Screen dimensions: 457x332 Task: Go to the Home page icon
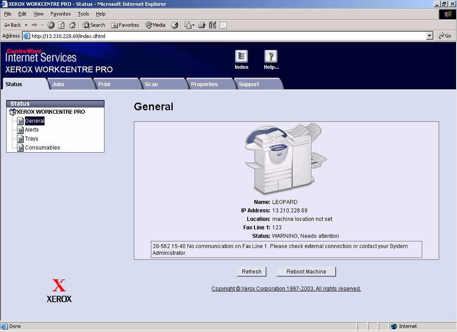pyautogui.click(x=72, y=25)
